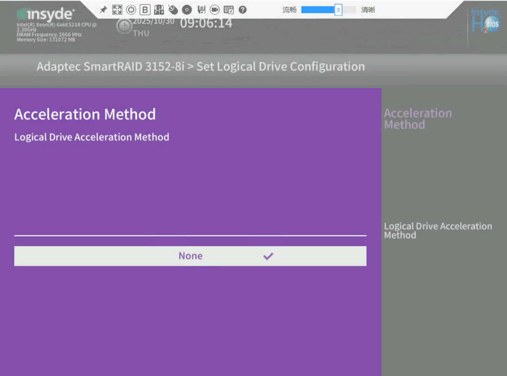The width and height of the screenshot is (507, 376).
Task: Start screen recording with the camera icon
Action: 215,10
